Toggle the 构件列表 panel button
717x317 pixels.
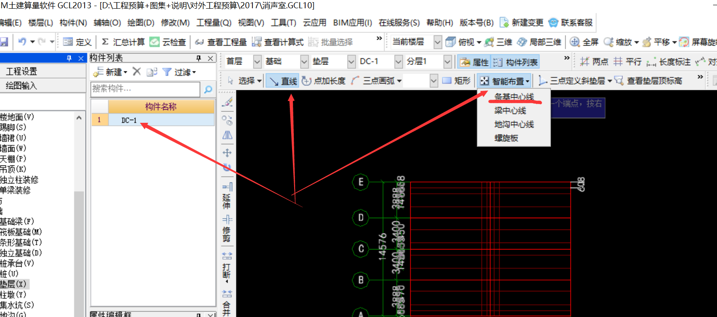point(516,62)
